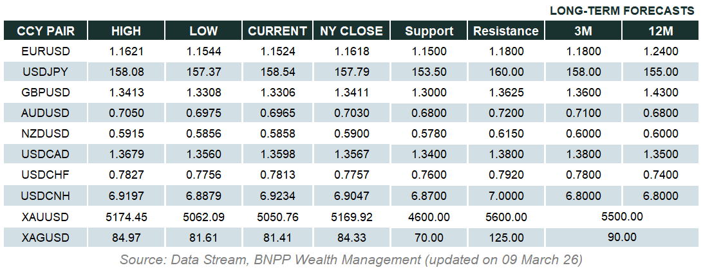Image resolution: width=703 pixels, height=270 pixels.
Task: Select the USDCAD NY close value 1.3567
Action: click(351, 155)
